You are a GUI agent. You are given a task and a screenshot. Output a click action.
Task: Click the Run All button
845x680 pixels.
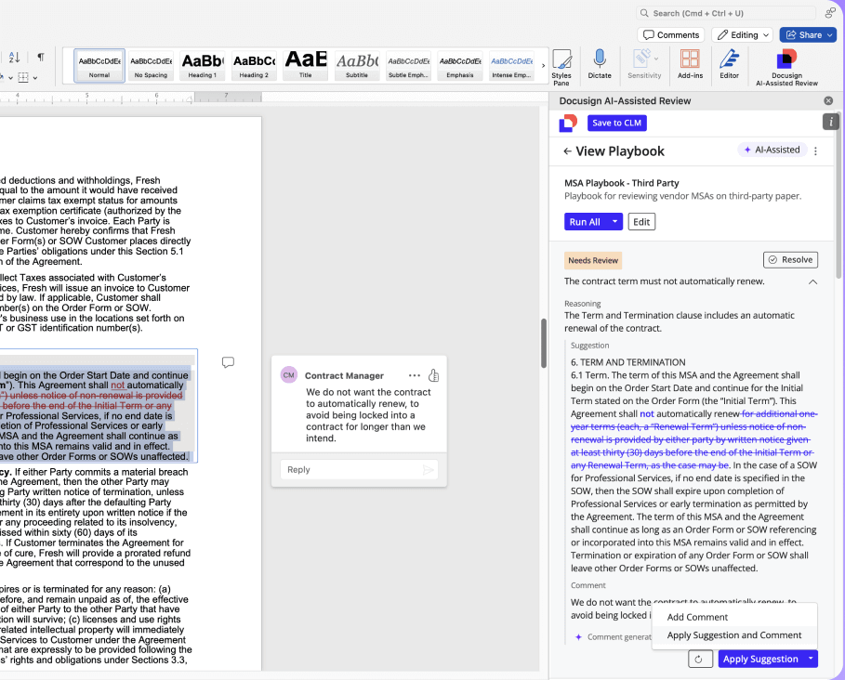(x=585, y=222)
